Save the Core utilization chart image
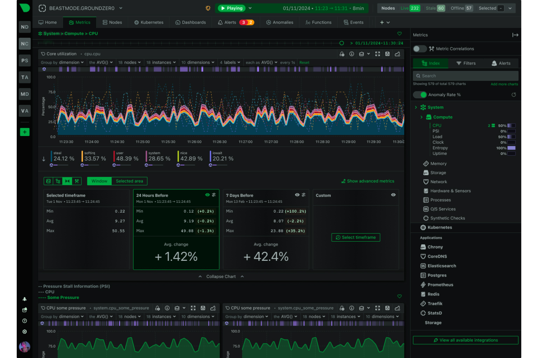This screenshot has width=538, height=358. coord(388,54)
